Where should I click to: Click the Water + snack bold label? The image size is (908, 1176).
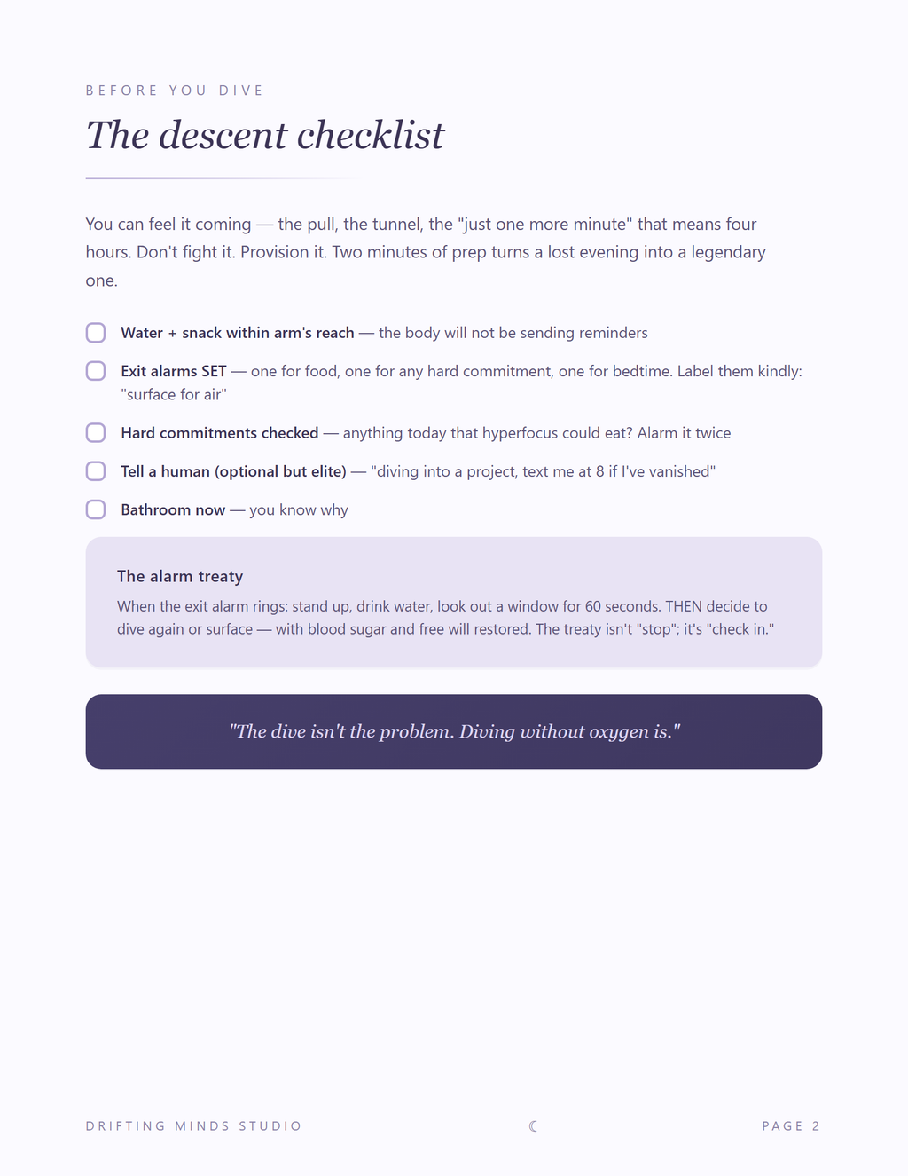pyautogui.click(x=238, y=333)
